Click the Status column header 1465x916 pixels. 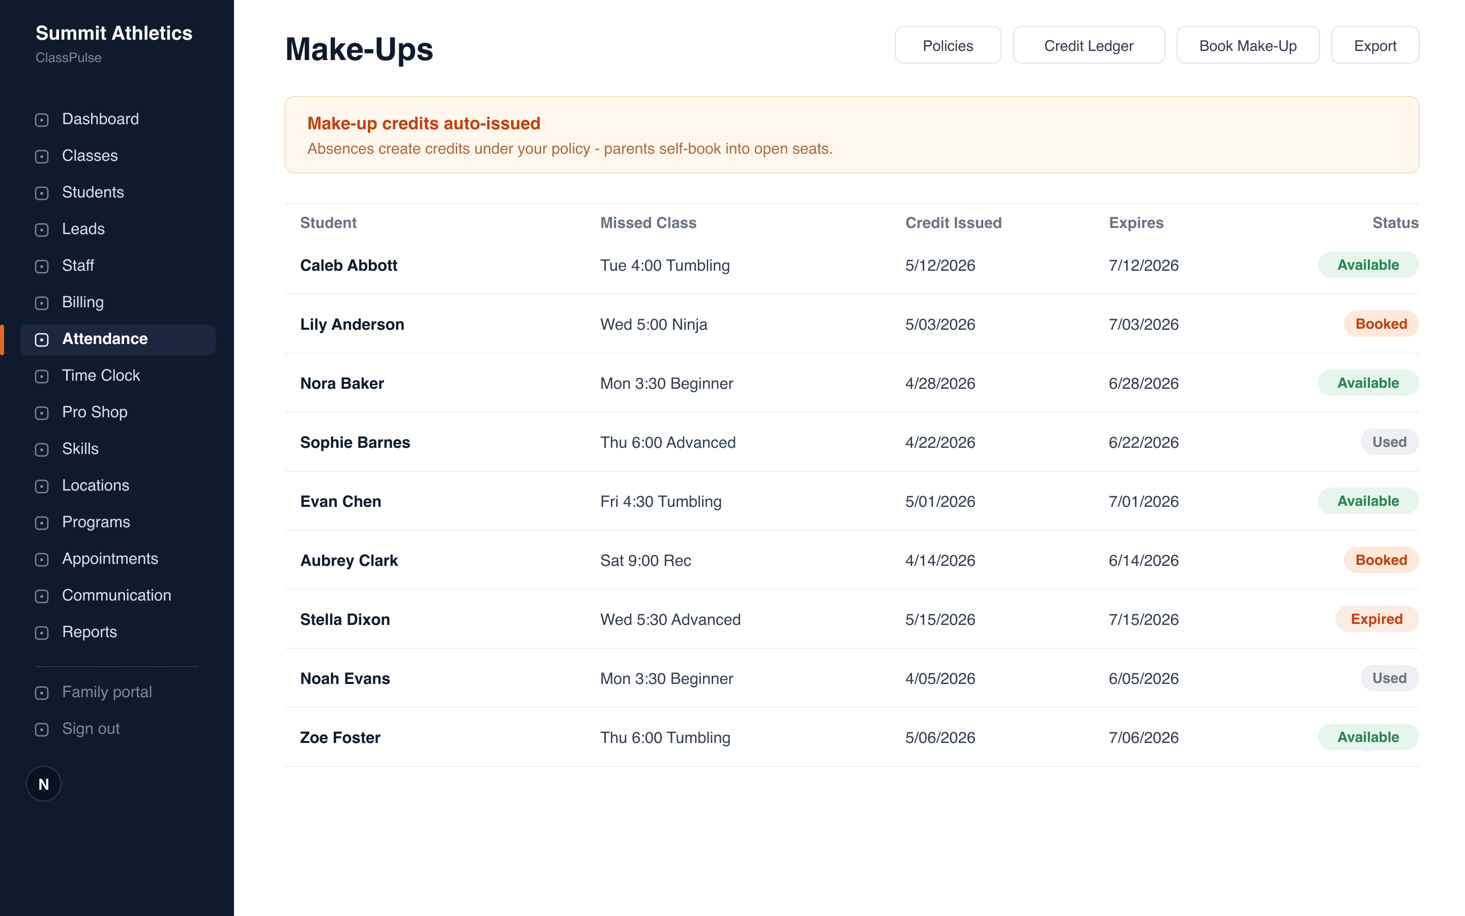click(1395, 222)
